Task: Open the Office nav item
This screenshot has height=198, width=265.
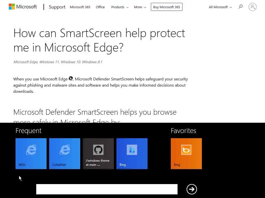Action: (100, 7)
